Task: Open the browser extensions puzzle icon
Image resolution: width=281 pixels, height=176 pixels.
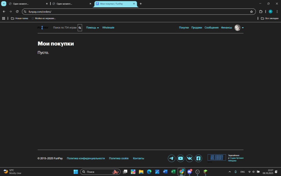Action: [261, 12]
